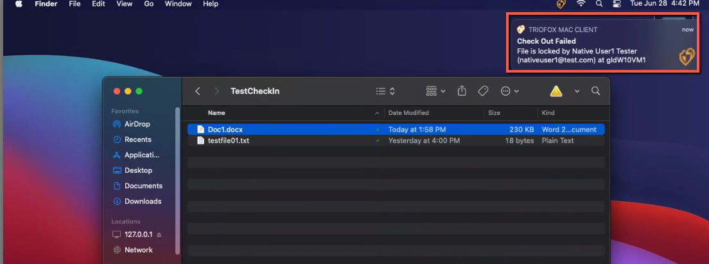This screenshot has height=264, width=709.
Task: Open the More actions ellipsis menu
Action: tap(510, 91)
